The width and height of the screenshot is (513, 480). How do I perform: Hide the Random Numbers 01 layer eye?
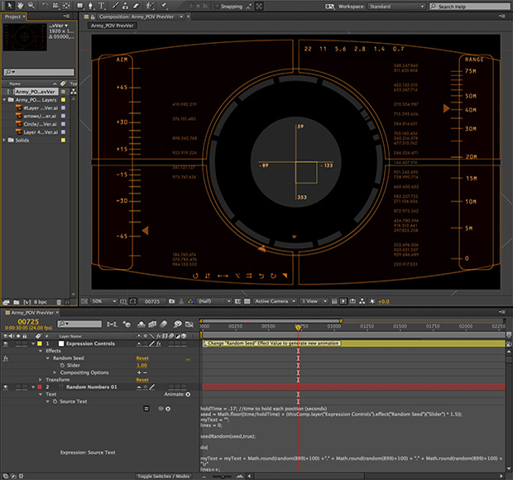[x=6, y=387]
